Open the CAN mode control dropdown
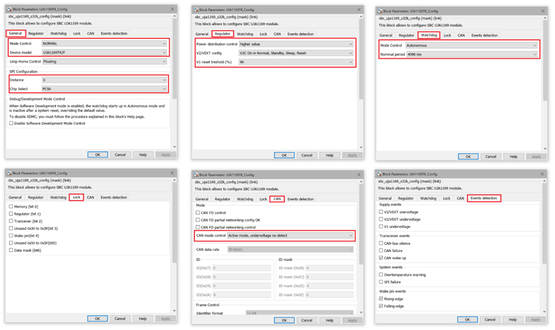555x330 pixels. tap(290, 236)
